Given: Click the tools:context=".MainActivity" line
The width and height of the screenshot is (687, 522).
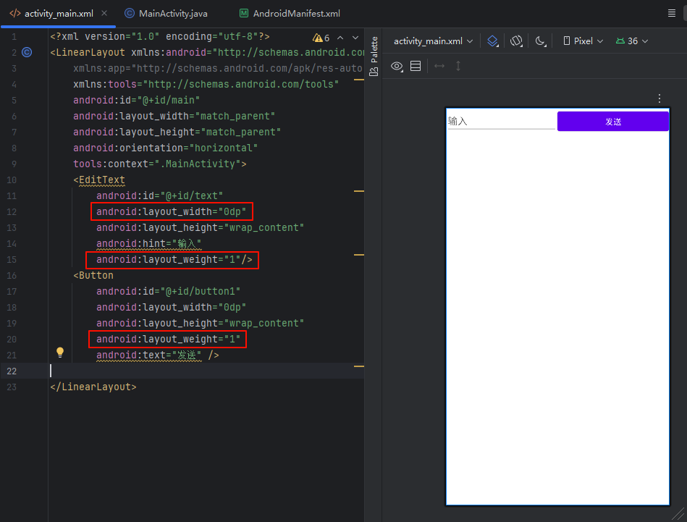Looking at the screenshot, I should point(159,164).
